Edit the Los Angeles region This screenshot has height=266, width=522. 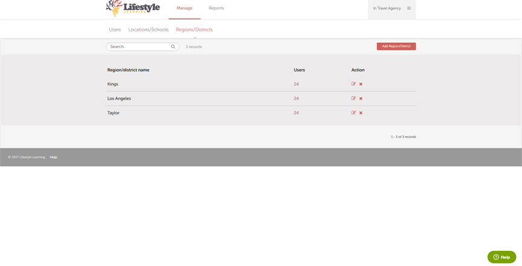(353, 98)
